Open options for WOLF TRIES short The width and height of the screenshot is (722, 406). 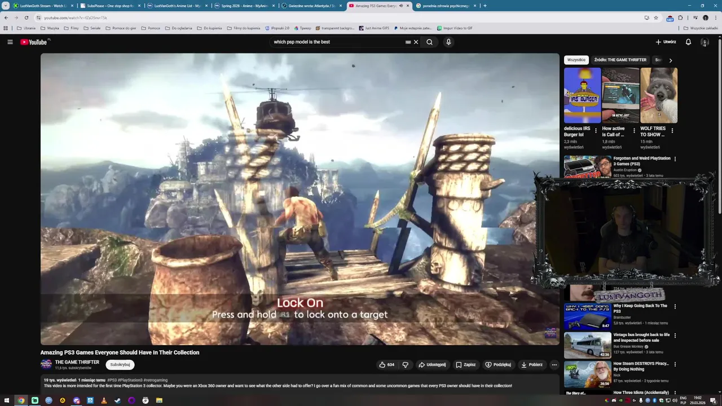(672, 130)
